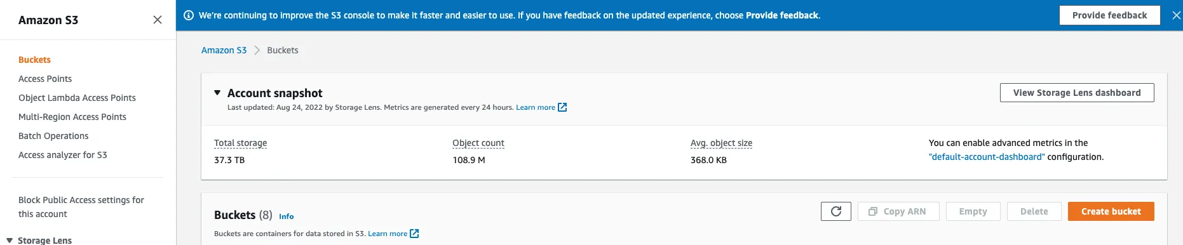The image size is (1183, 245).
Task: Open Block Public Access settings for account
Action: [x=81, y=207]
